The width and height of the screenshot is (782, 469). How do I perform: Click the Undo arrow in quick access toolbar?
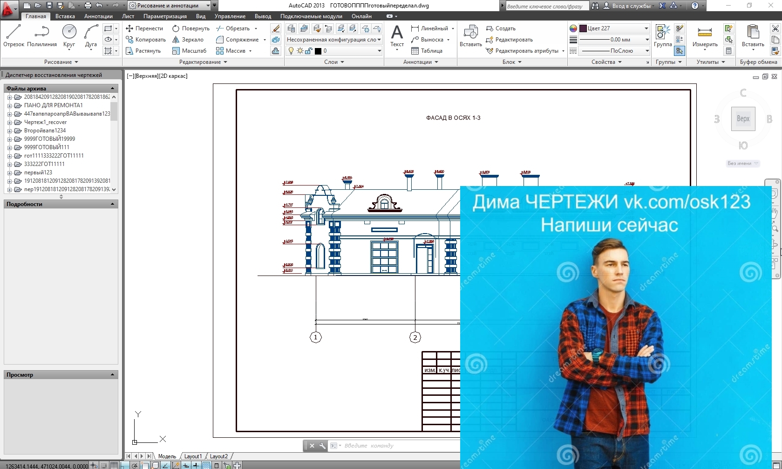click(x=99, y=6)
